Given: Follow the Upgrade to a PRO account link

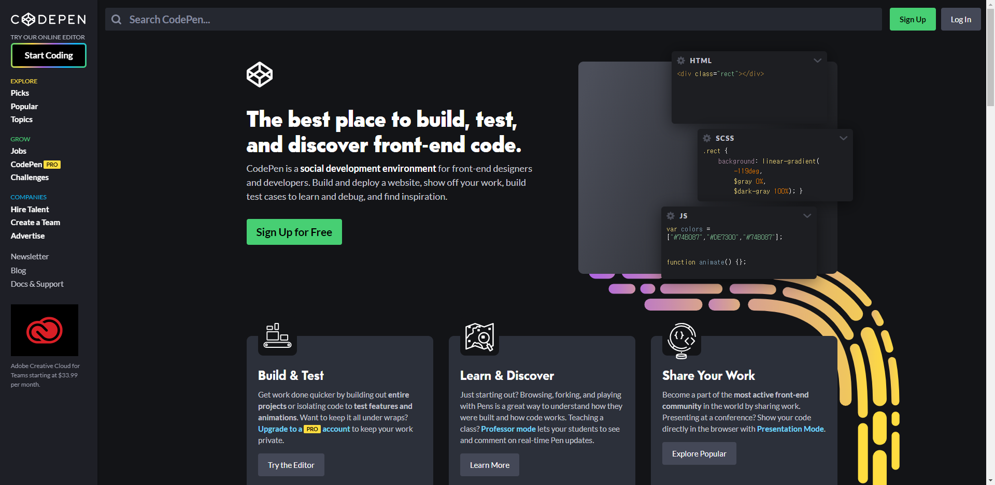Looking at the screenshot, I should [x=304, y=429].
